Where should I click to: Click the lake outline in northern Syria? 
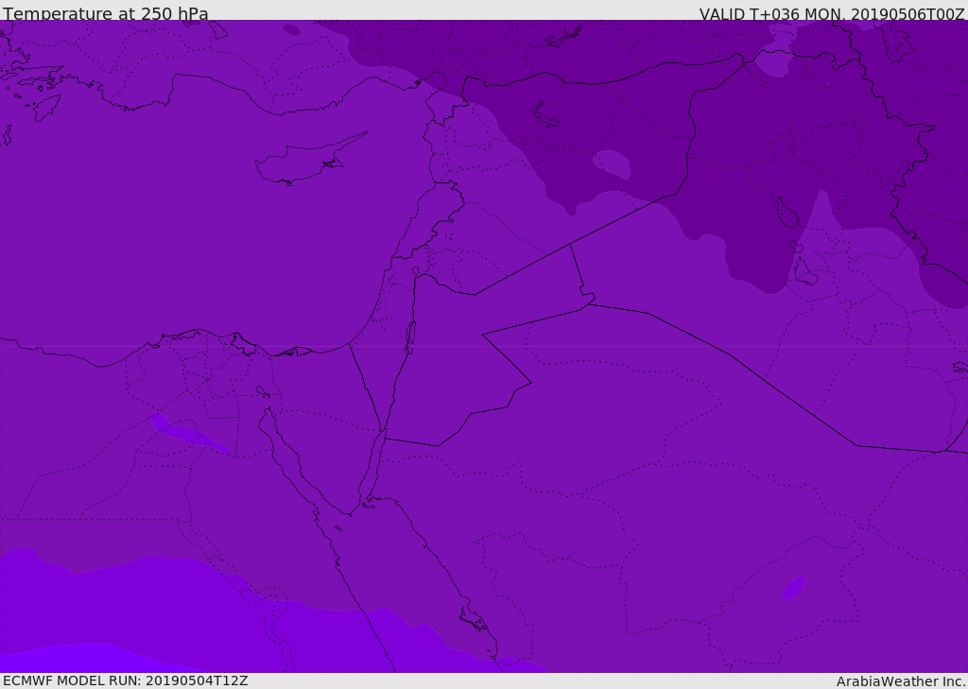point(548,113)
